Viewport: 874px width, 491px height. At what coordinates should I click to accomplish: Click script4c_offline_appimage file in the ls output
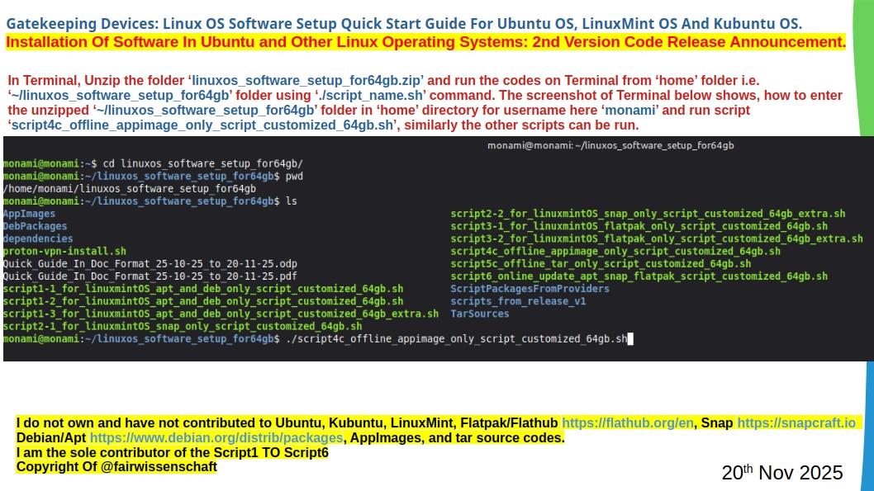coord(615,251)
